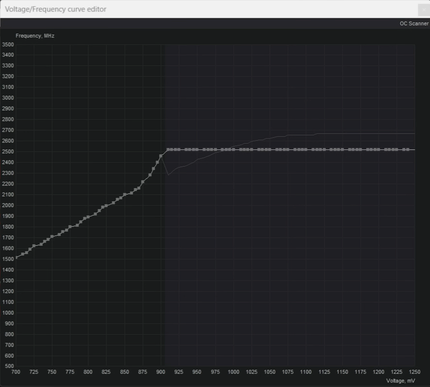Select the curve point at 900 mV

point(160,156)
